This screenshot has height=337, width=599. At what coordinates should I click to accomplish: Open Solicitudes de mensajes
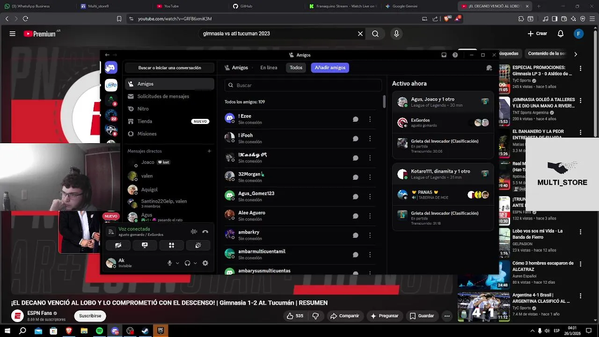point(169,96)
